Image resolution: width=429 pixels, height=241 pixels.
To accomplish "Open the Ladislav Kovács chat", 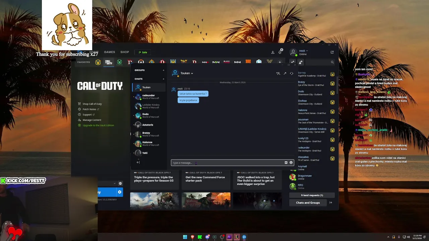I will [x=149, y=106].
